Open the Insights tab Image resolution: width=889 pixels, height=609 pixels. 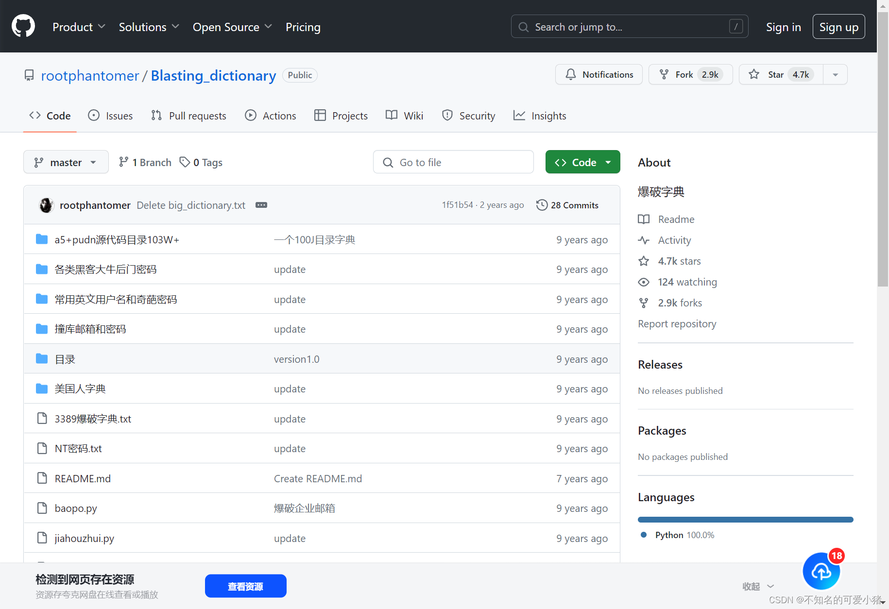pos(540,116)
